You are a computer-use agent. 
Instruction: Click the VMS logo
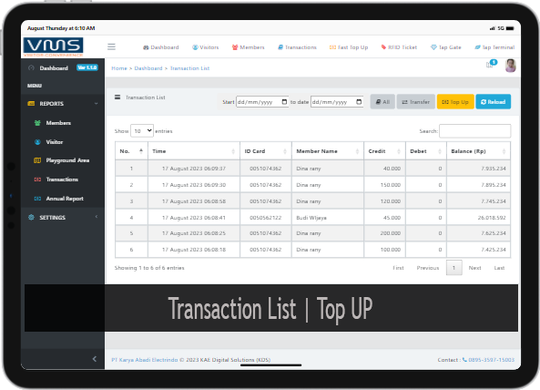tap(54, 46)
